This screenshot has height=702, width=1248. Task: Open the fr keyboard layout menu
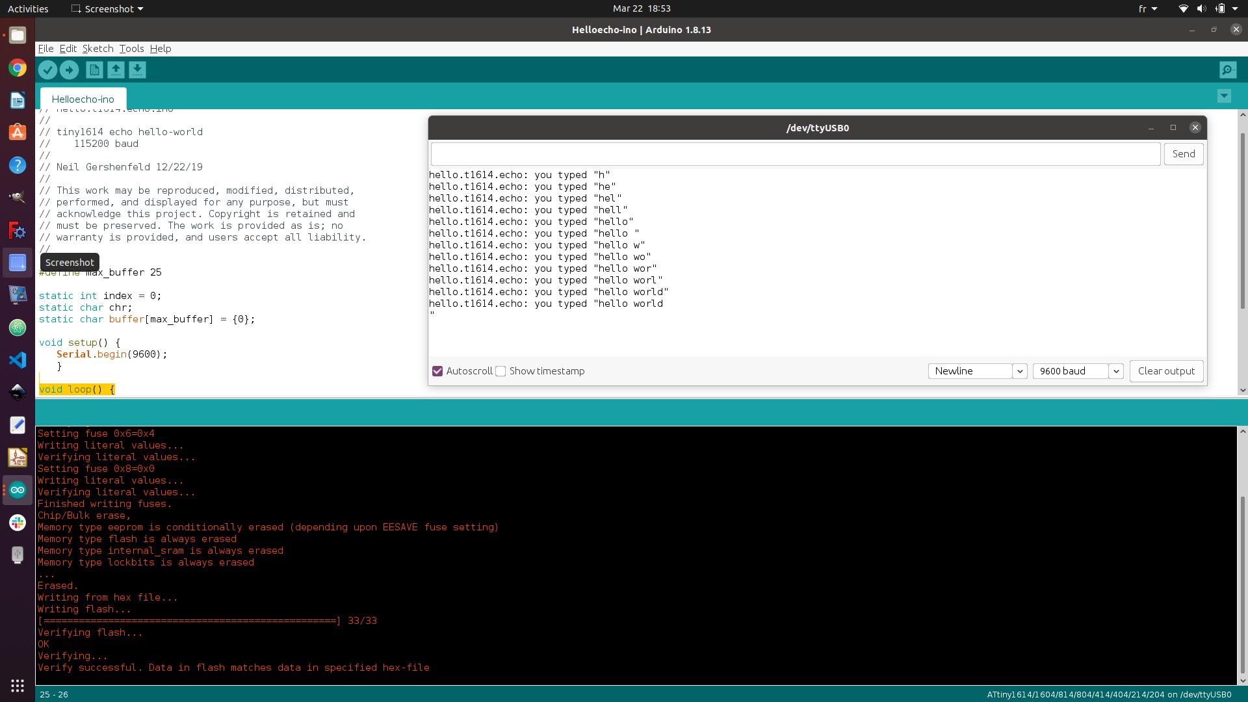pyautogui.click(x=1148, y=9)
